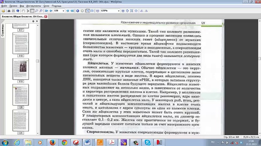Select the text selection tool
Screen dimensions: 261x146
tap(28, 11)
